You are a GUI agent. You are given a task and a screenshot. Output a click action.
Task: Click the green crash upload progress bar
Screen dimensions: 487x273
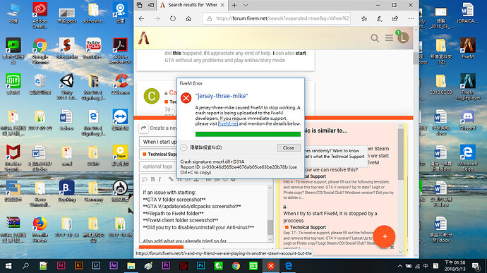coord(248,134)
